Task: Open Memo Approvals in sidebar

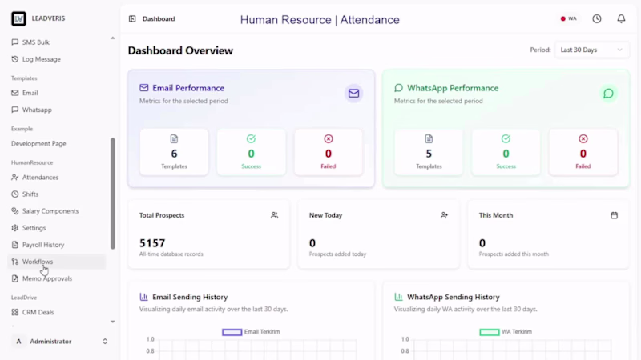Action: click(x=57, y=278)
